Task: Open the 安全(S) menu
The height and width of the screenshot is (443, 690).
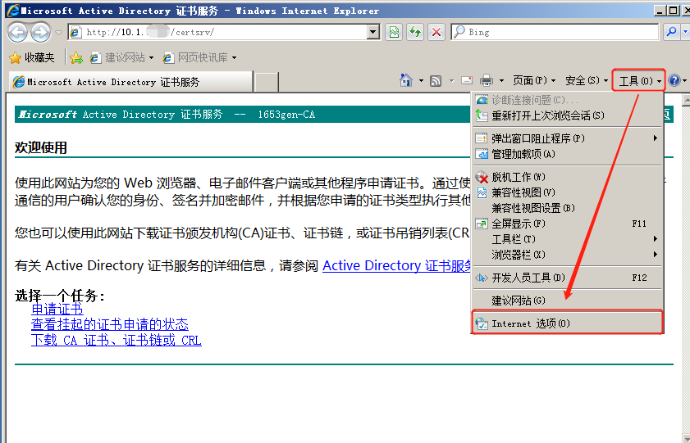Action: [x=587, y=80]
